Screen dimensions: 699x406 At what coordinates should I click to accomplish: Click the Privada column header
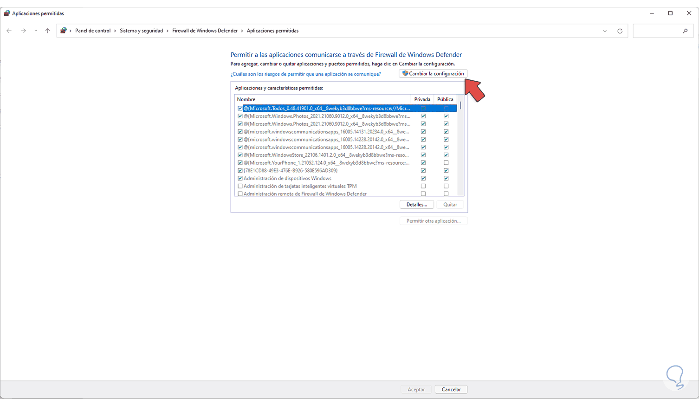(422, 99)
